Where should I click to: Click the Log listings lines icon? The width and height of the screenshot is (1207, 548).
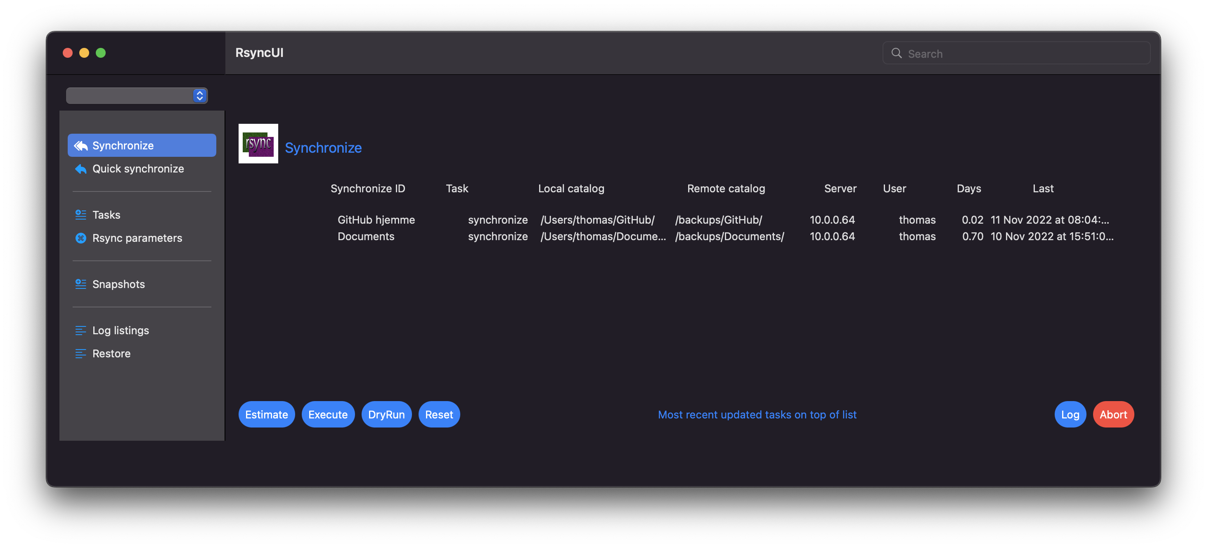(x=80, y=331)
